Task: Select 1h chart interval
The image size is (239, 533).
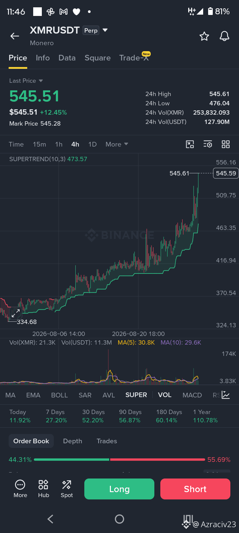Action: [59, 144]
